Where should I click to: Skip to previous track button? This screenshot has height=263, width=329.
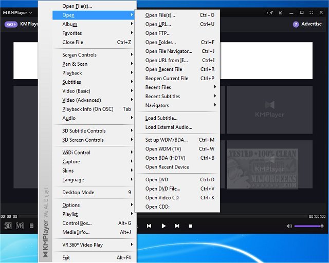[149, 226]
